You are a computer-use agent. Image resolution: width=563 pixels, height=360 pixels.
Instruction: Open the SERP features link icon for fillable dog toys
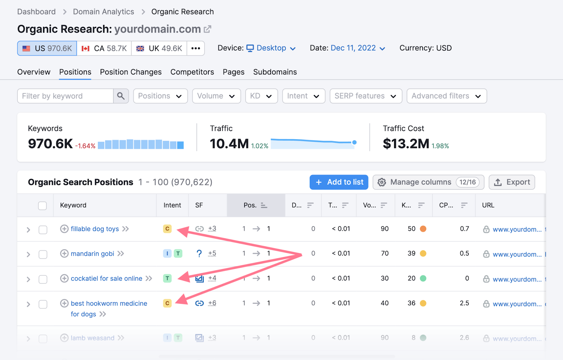(x=199, y=229)
